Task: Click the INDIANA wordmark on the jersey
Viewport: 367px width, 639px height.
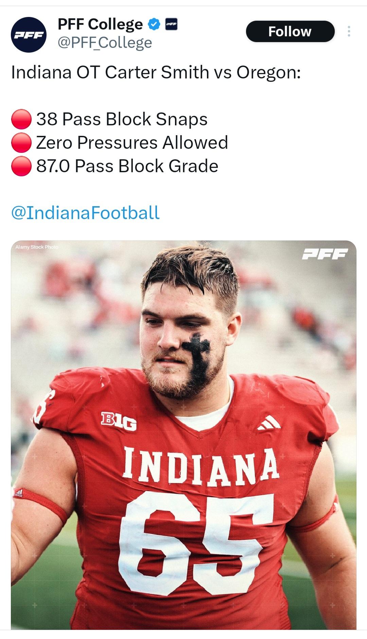Action: tap(200, 465)
